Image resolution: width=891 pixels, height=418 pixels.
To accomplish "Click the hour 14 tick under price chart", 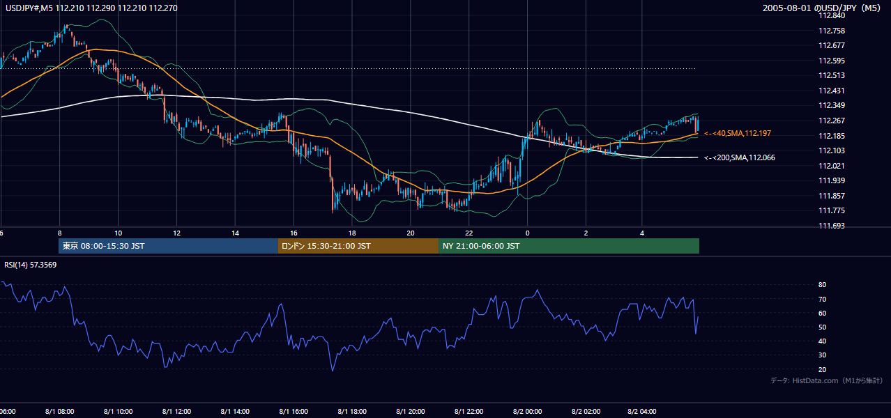I will [x=235, y=233].
